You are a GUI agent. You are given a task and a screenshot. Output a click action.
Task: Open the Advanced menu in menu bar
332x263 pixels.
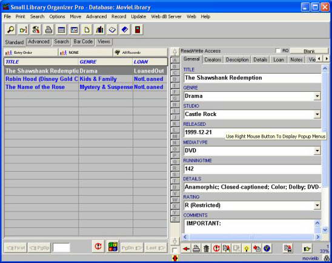(x=96, y=16)
